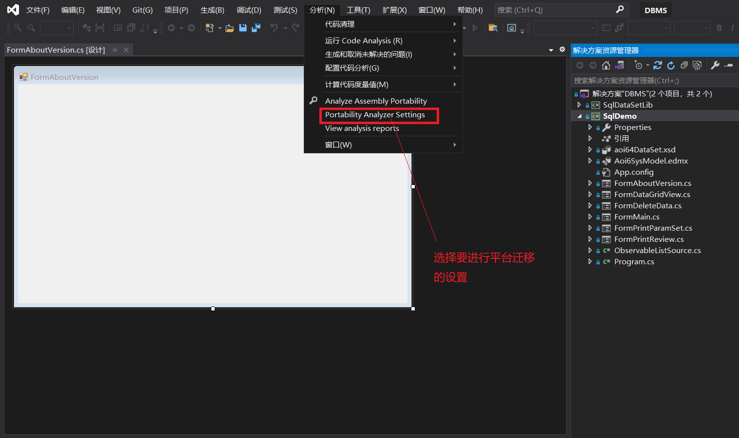Click the Refresh icon in Solution Explorer

coord(671,65)
